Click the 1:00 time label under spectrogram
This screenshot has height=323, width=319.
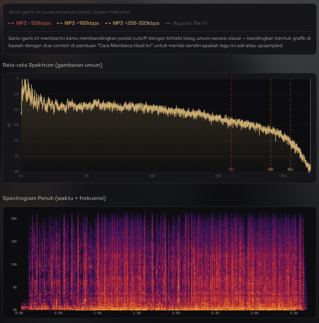coord(97,313)
